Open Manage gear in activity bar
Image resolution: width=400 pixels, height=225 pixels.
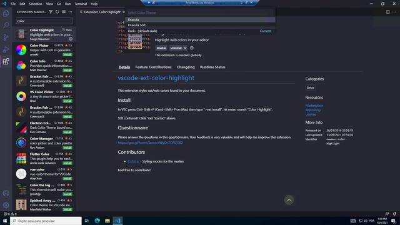[x=6, y=205]
